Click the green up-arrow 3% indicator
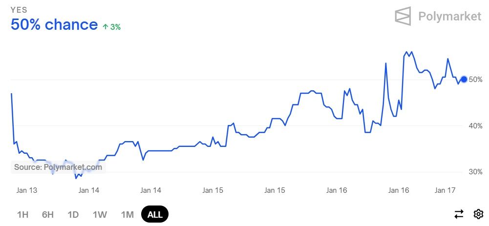Screen dimensions: 489x226 tap(111, 27)
